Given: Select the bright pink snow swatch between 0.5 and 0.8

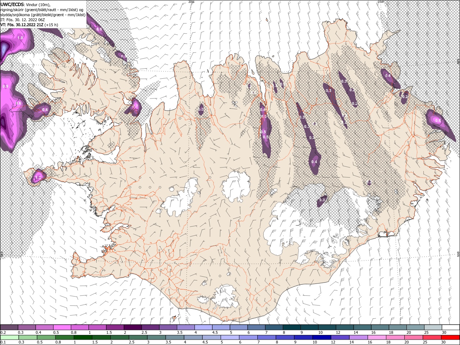Looking at the screenshot, I should point(62,327).
